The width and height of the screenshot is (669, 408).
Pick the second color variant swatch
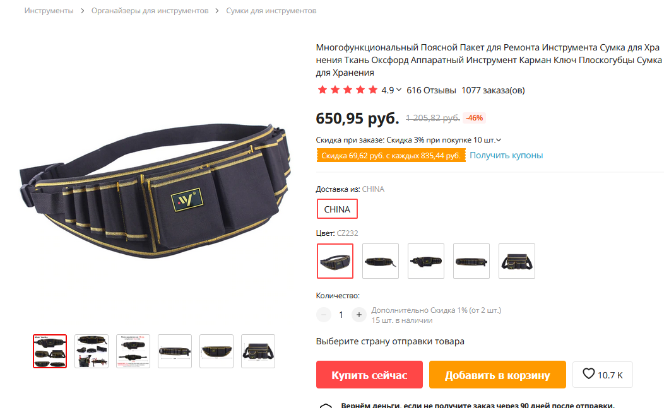380,261
